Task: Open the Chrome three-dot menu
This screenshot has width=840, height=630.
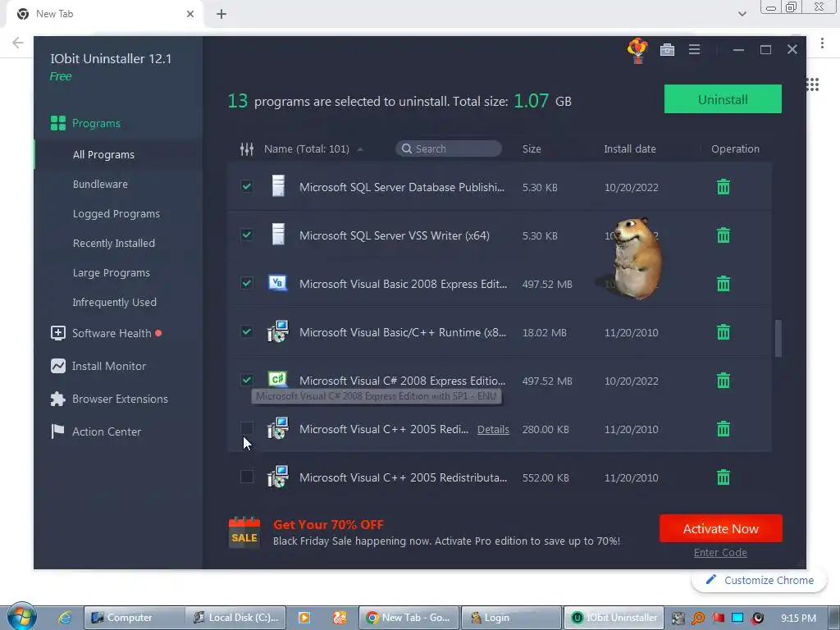Action: (822, 43)
